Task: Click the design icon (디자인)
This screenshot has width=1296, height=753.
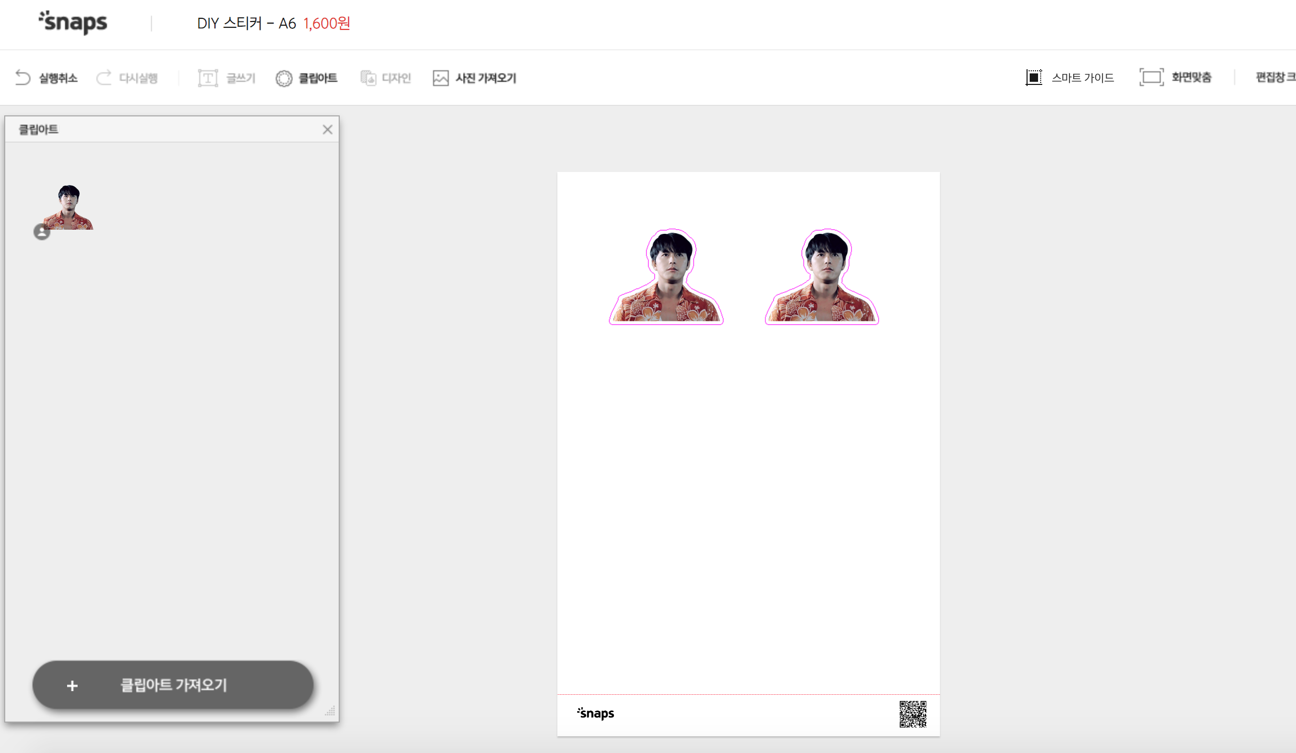Action: 368,78
